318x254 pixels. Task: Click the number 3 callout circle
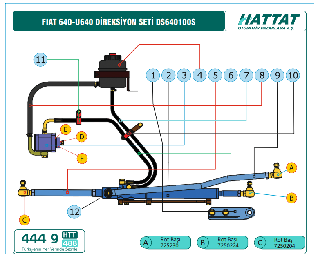[x=184, y=76]
